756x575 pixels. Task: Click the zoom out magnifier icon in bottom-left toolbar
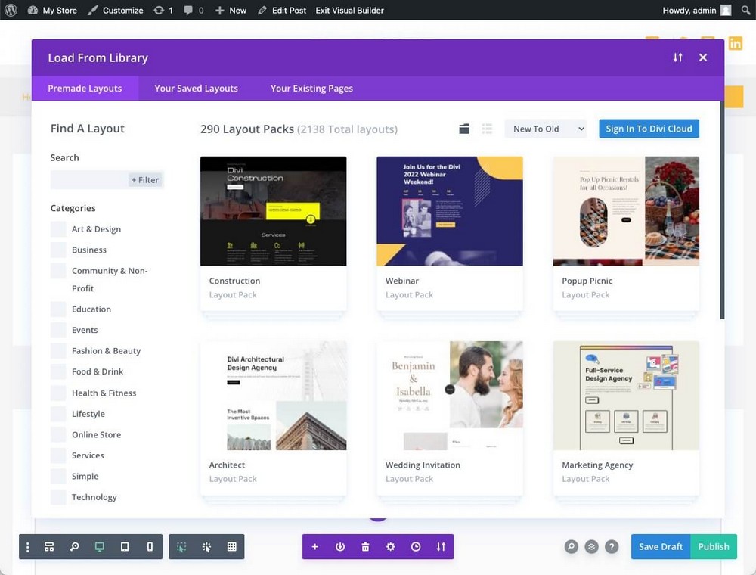click(x=74, y=546)
